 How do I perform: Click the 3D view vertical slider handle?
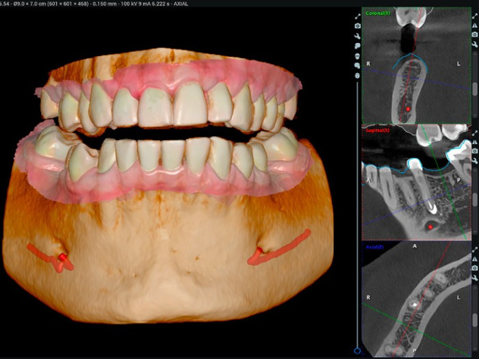point(357,351)
